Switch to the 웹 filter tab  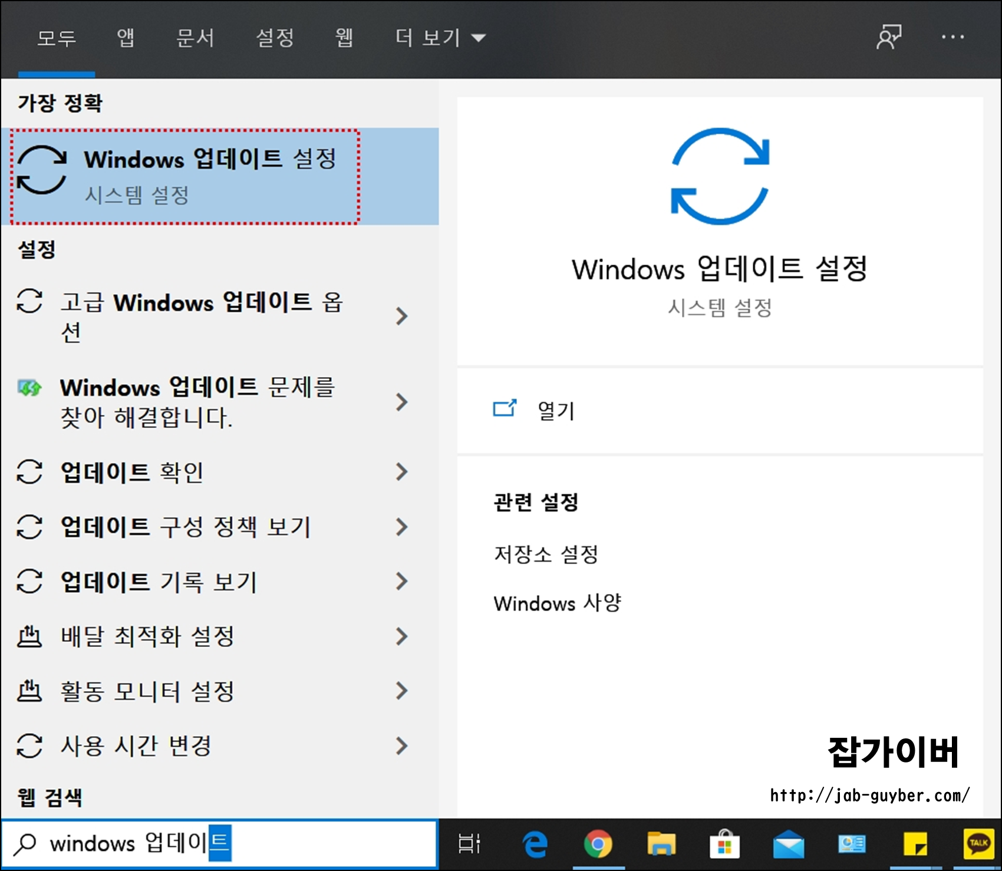tap(344, 38)
